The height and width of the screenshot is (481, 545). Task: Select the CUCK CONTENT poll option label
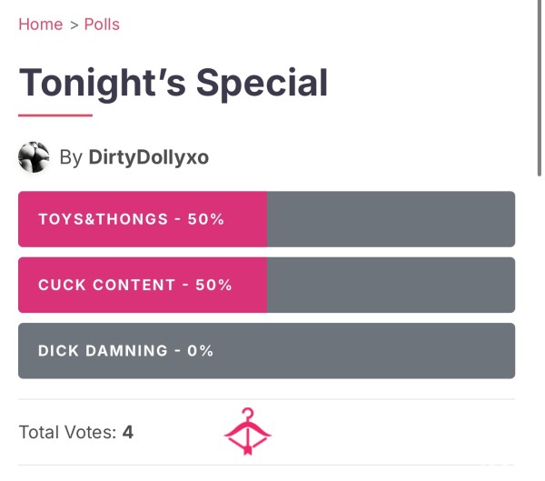(x=106, y=285)
